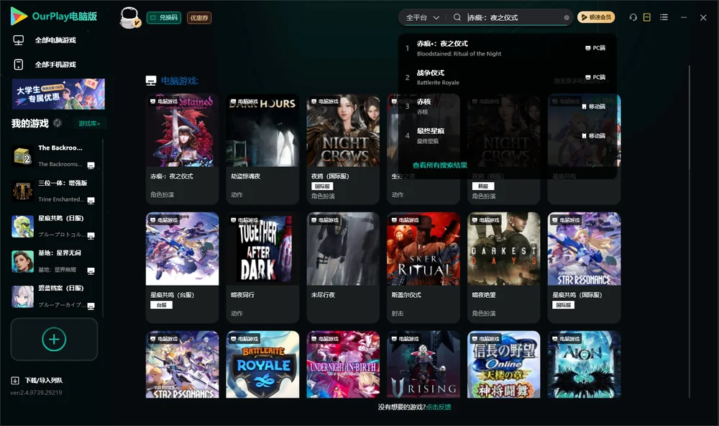Open the user avatar profile

click(x=129, y=17)
